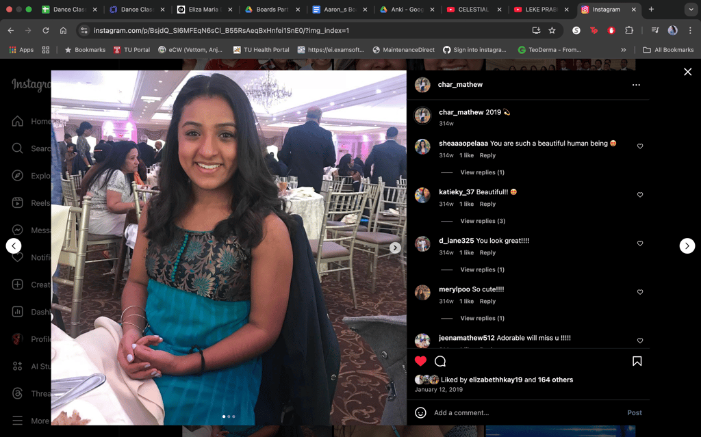Image resolution: width=701 pixels, height=437 pixels.
Task: Save post with the bookmark icon
Action: coord(637,361)
